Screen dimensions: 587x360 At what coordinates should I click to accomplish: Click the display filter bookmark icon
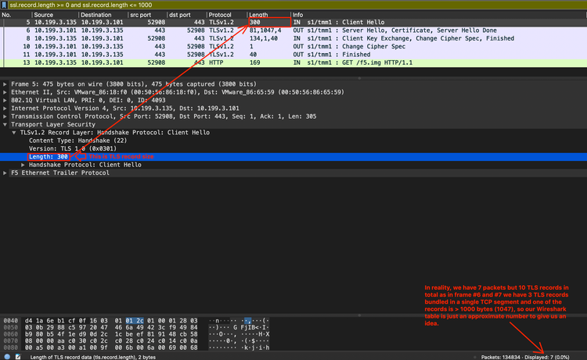click(5, 5)
